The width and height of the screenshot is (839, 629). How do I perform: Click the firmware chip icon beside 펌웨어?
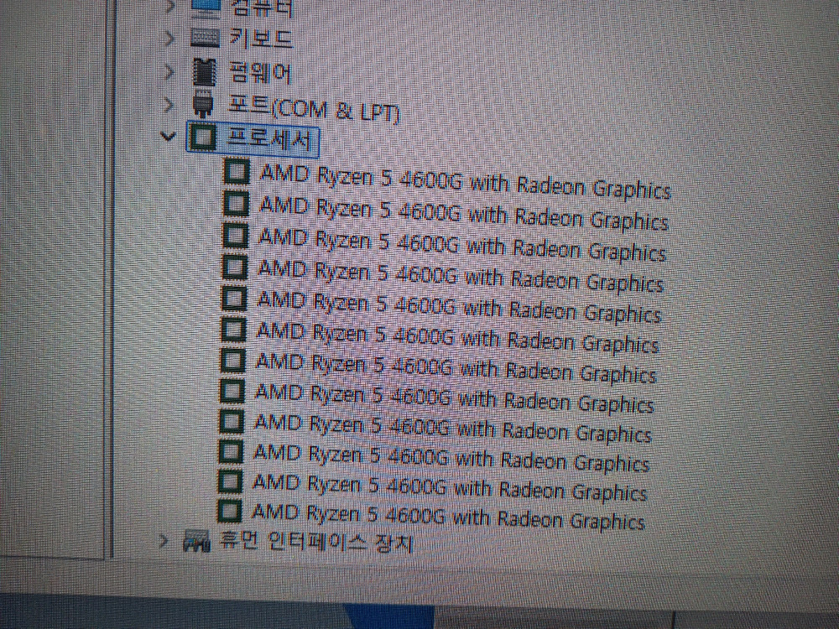tap(204, 71)
